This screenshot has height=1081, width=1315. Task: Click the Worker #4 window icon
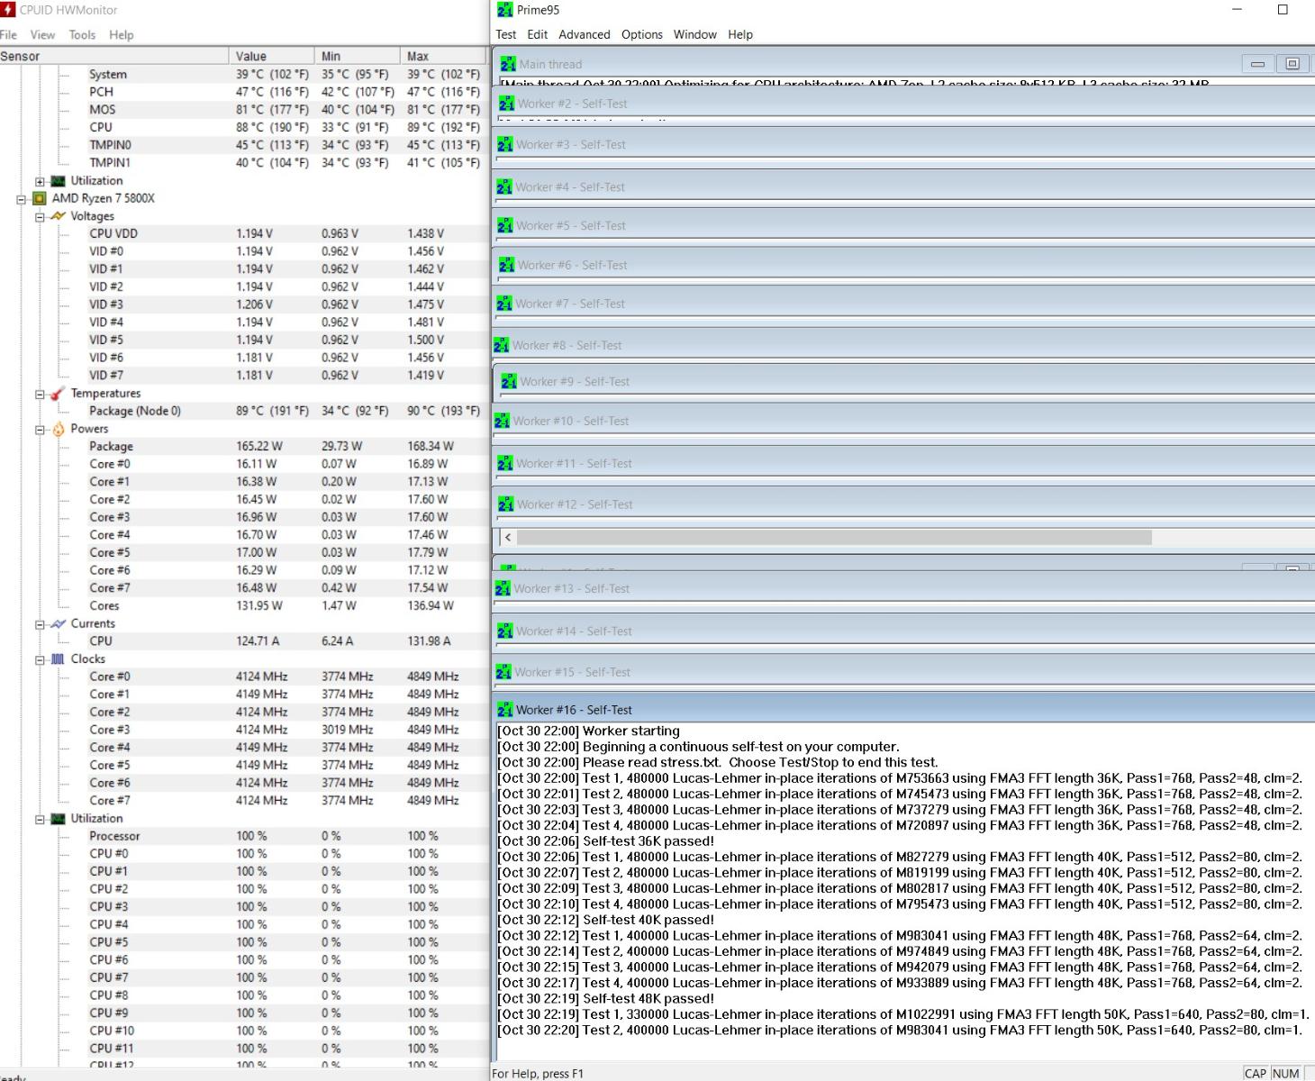point(504,186)
